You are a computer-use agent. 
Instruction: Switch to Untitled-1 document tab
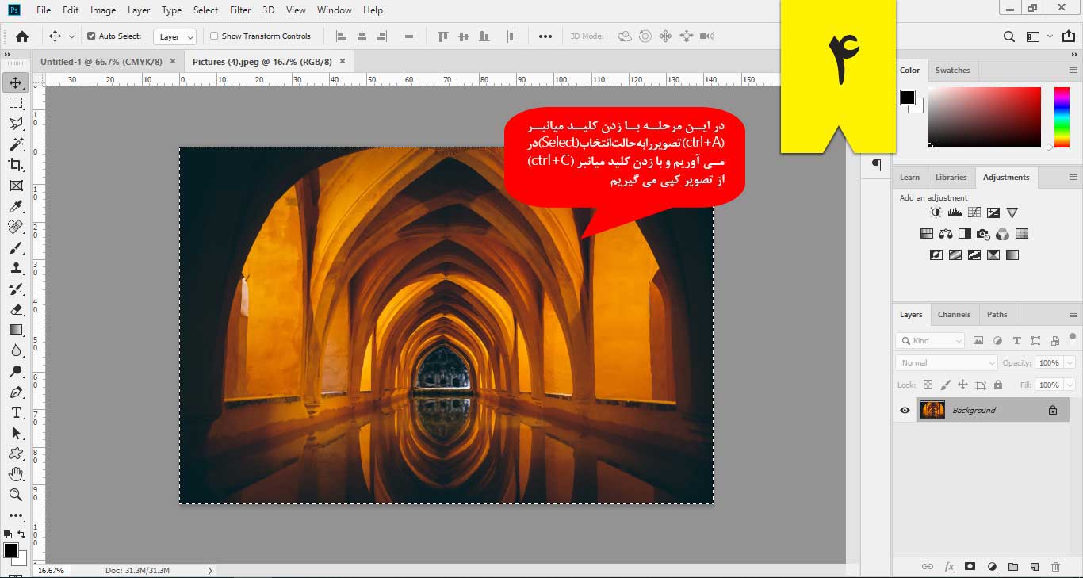[101, 61]
